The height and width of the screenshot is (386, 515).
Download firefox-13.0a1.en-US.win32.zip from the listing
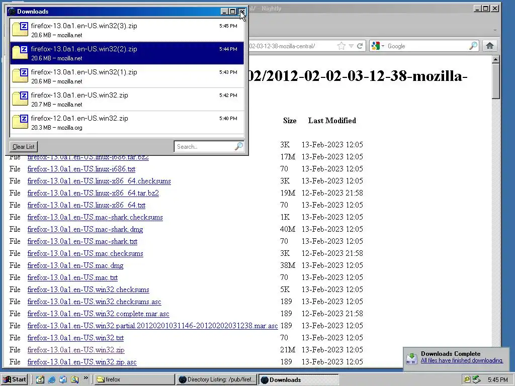coord(76,350)
